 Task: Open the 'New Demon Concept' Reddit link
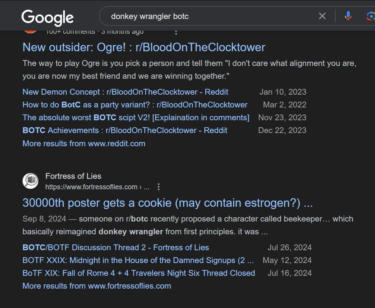[x=125, y=92]
